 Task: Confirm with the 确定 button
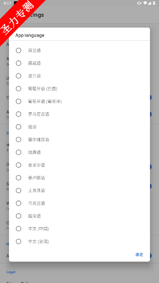click(x=139, y=255)
